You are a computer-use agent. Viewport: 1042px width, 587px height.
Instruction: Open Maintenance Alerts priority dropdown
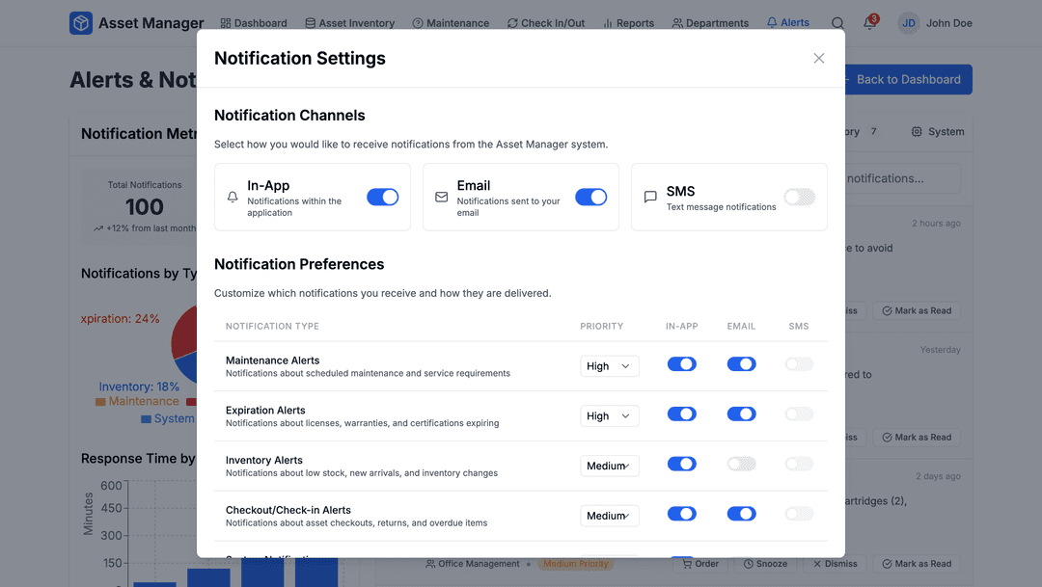coord(609,366)
